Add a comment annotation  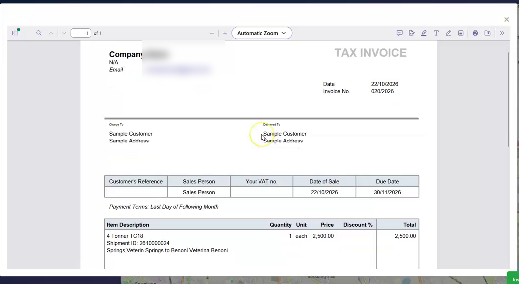click(x=400, y=33)
